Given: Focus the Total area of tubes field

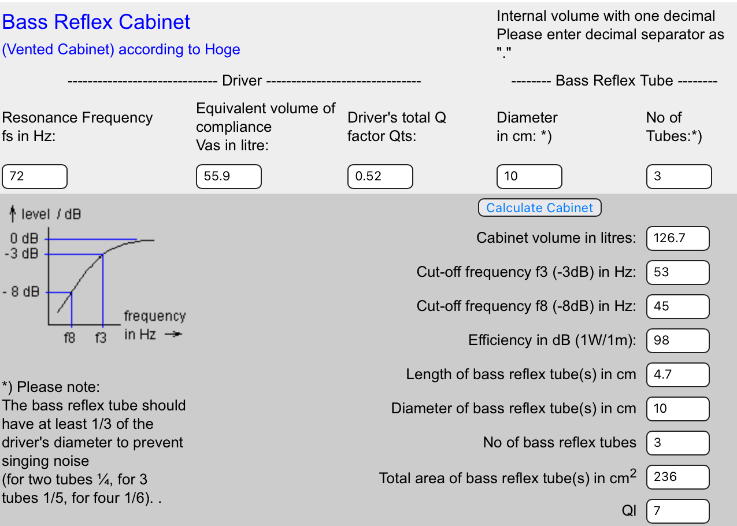Looking at the screenshot, I should coord(677,477).
